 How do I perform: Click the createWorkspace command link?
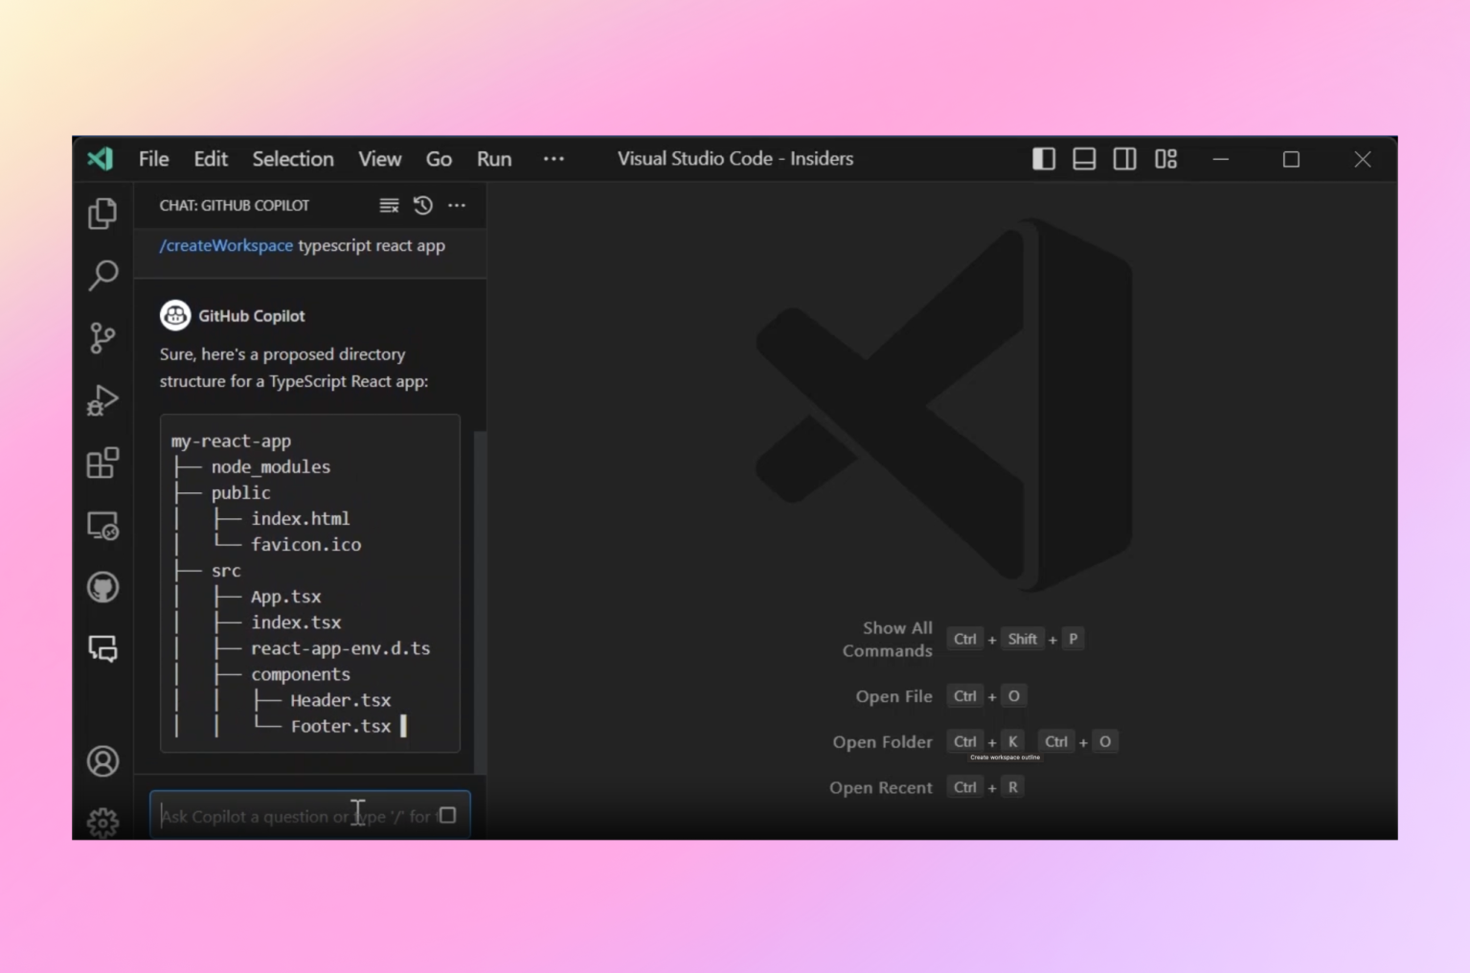tap(226, 245)
